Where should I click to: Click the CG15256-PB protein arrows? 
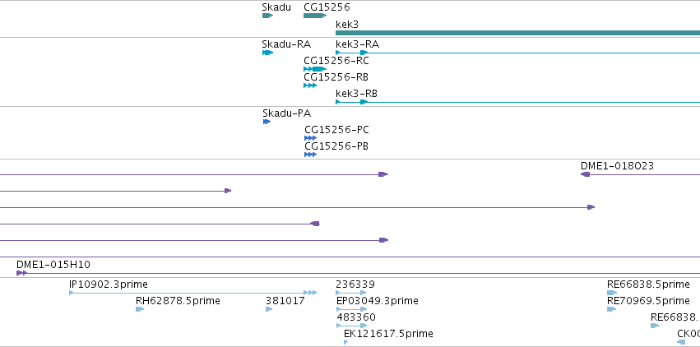[x=310, y=155]
